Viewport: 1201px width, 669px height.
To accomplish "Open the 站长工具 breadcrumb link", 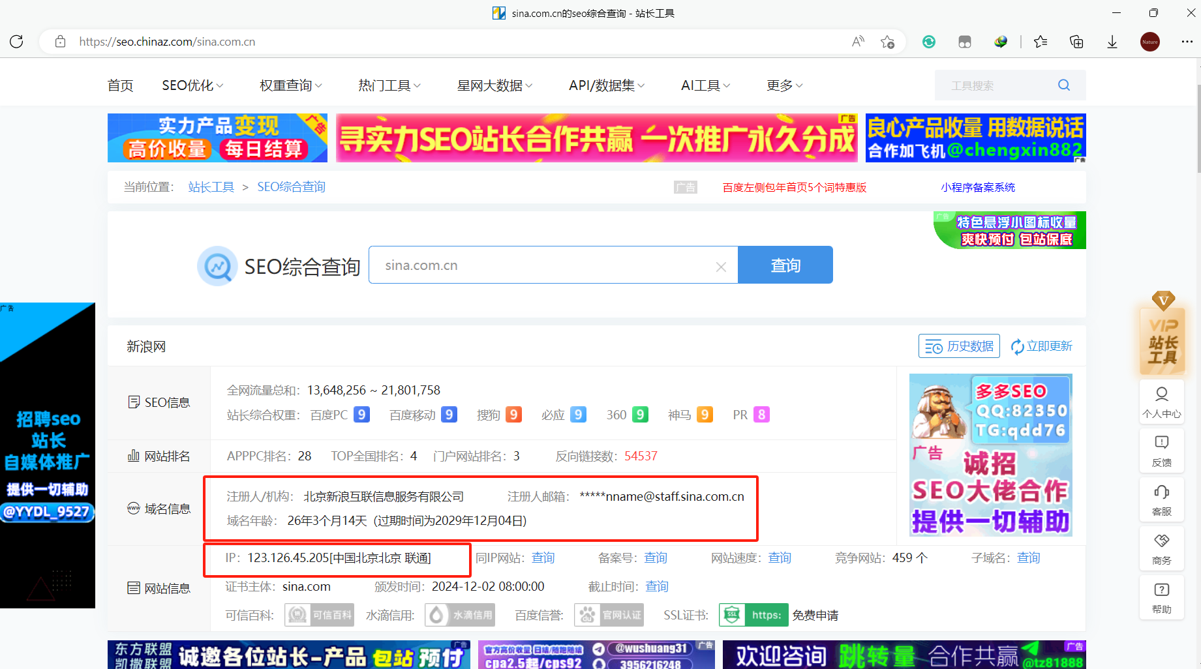I will click(211, 187).
